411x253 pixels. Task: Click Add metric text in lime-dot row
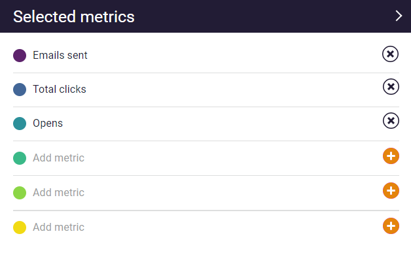tap(58, 192)
